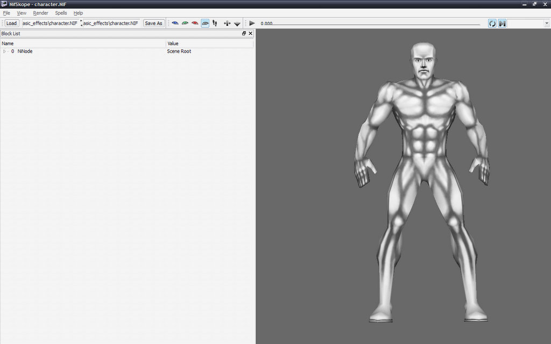Open the Spells menu
Screen dimensions: 551x344
click(x=61, y=13)
